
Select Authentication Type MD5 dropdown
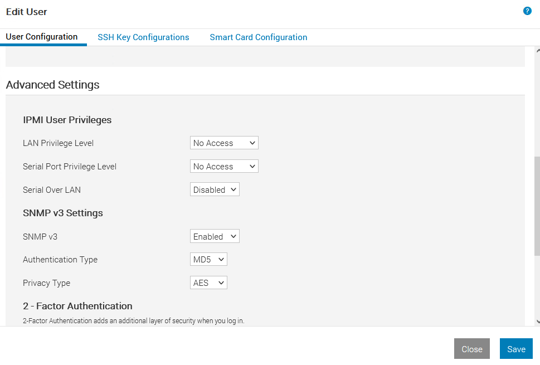click(208, 259)
